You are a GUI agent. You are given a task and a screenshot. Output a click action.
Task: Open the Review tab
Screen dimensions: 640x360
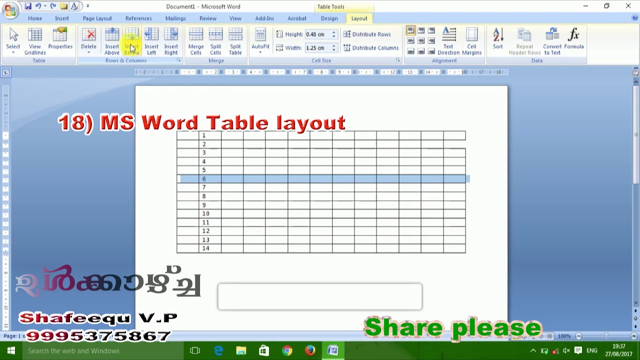(208, 18)
